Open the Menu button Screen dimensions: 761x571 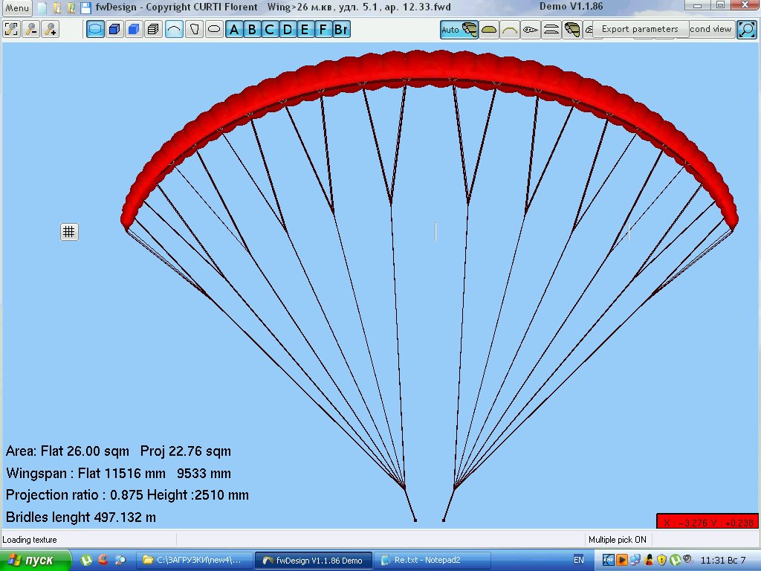point(18,8)
